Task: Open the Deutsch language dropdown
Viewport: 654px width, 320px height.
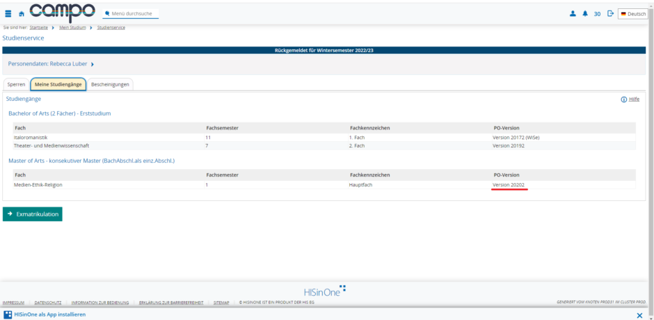Action: 633,13
